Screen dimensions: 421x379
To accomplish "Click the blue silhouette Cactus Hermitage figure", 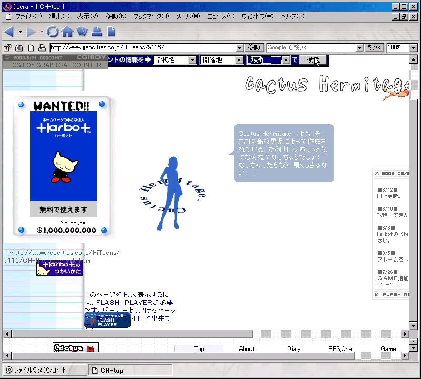I will 172,193.
